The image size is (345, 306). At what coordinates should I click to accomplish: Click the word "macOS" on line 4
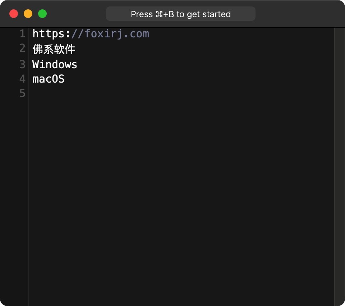click(48, 79)
